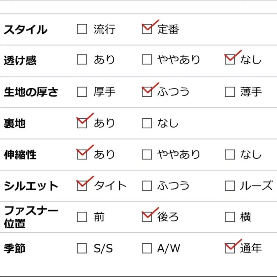Check 前 for ファスナー位置
This screenshot has height=277, width=277.
point(82,217)
